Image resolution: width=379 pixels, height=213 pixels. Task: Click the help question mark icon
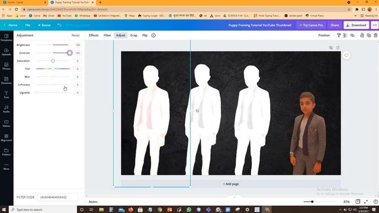click(375, 202)
